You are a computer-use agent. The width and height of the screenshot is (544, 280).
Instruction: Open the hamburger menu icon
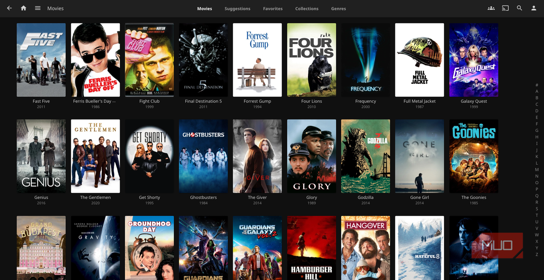click(38, 8)
